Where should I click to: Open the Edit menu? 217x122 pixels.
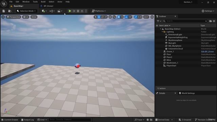coord(17,2)
